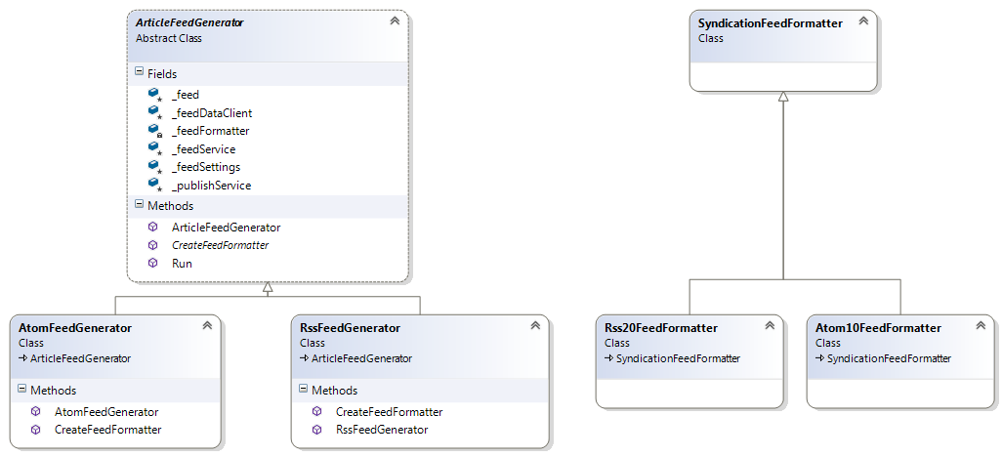Collapse the ArticleFeedGenerator class shape chevron
Viewport: 1003px width, 457px height.
(394, 21)
